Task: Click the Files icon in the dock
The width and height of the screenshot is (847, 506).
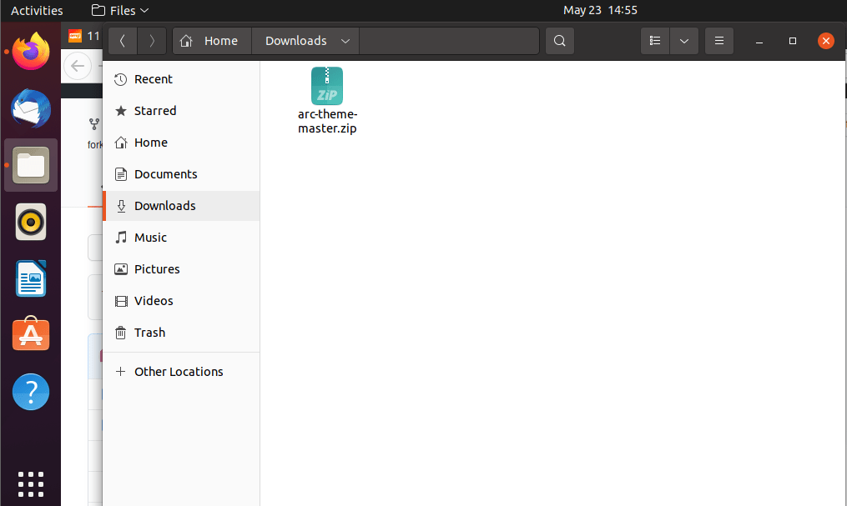Action: [31, 165]
